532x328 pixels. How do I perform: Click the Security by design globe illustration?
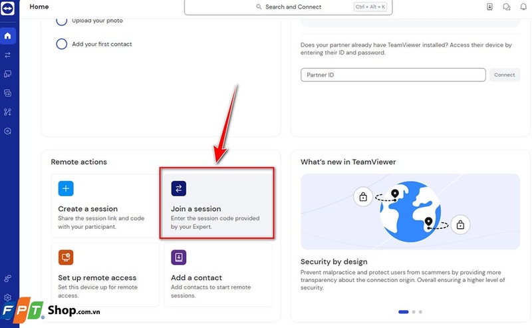pyautogui.click(x=410, y=212)
